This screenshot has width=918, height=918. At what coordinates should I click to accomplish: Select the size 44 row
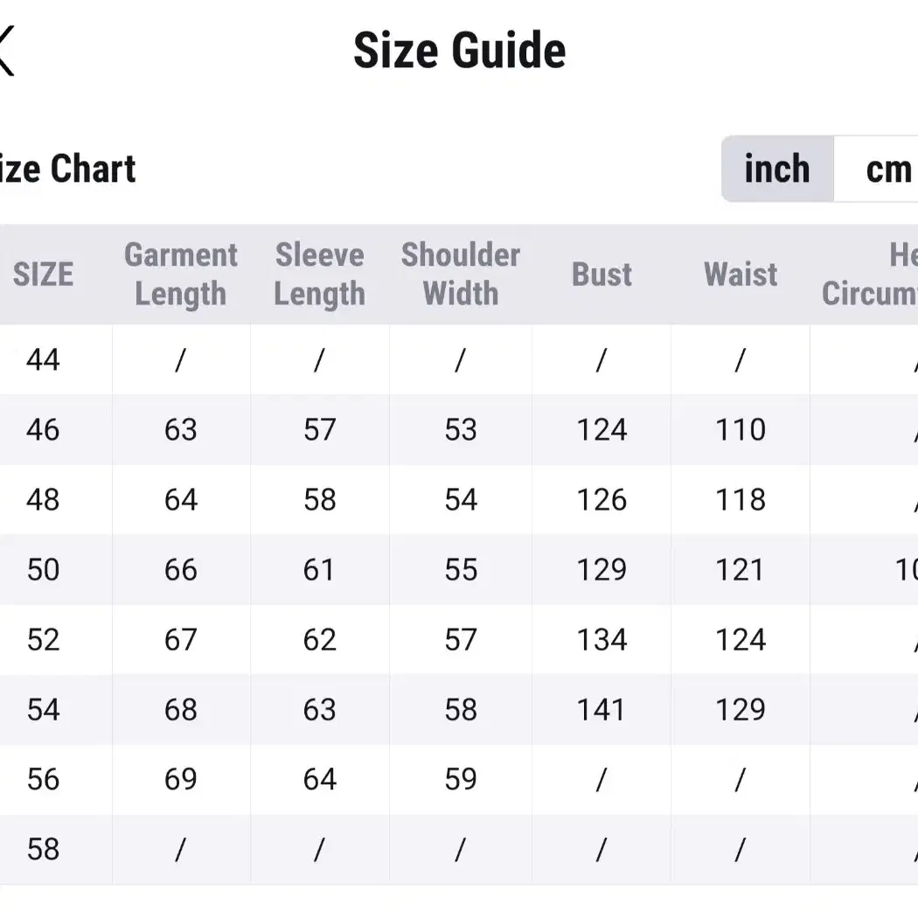click(459, 359)
